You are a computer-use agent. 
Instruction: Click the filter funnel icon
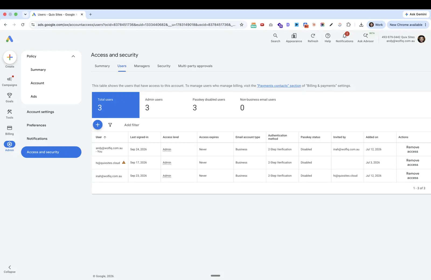point(110,125)
